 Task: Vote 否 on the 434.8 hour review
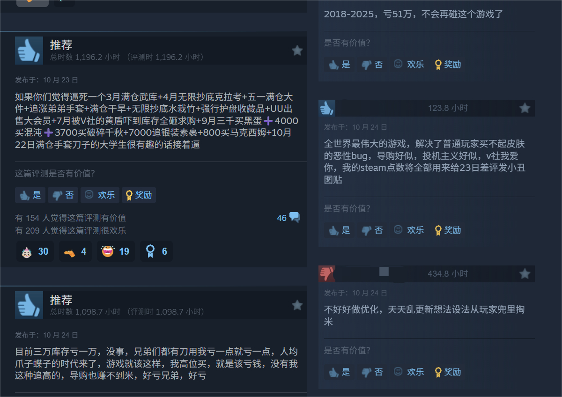pos(372,372)
